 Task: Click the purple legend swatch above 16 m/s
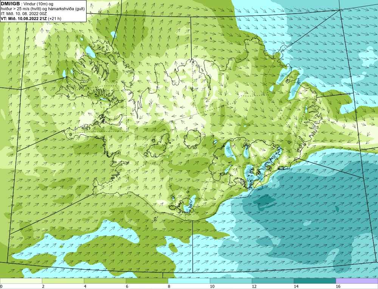click(x=357, y=281)
